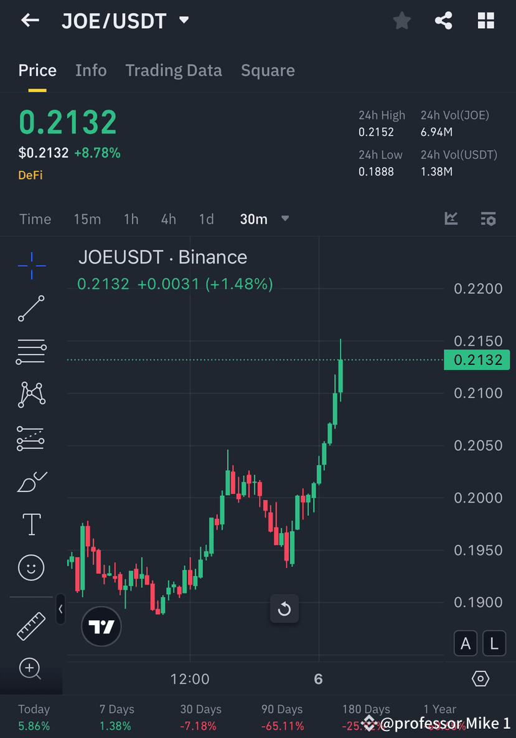Open the brush drawing tool
Image resolution: width=516 pixels, height=738 pixels.
coord(31,481)
